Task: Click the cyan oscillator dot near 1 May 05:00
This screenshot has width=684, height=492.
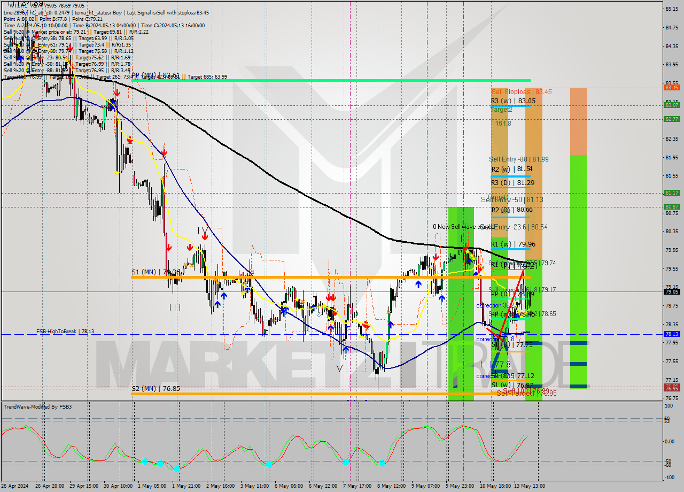Action: tap(145, 462)
